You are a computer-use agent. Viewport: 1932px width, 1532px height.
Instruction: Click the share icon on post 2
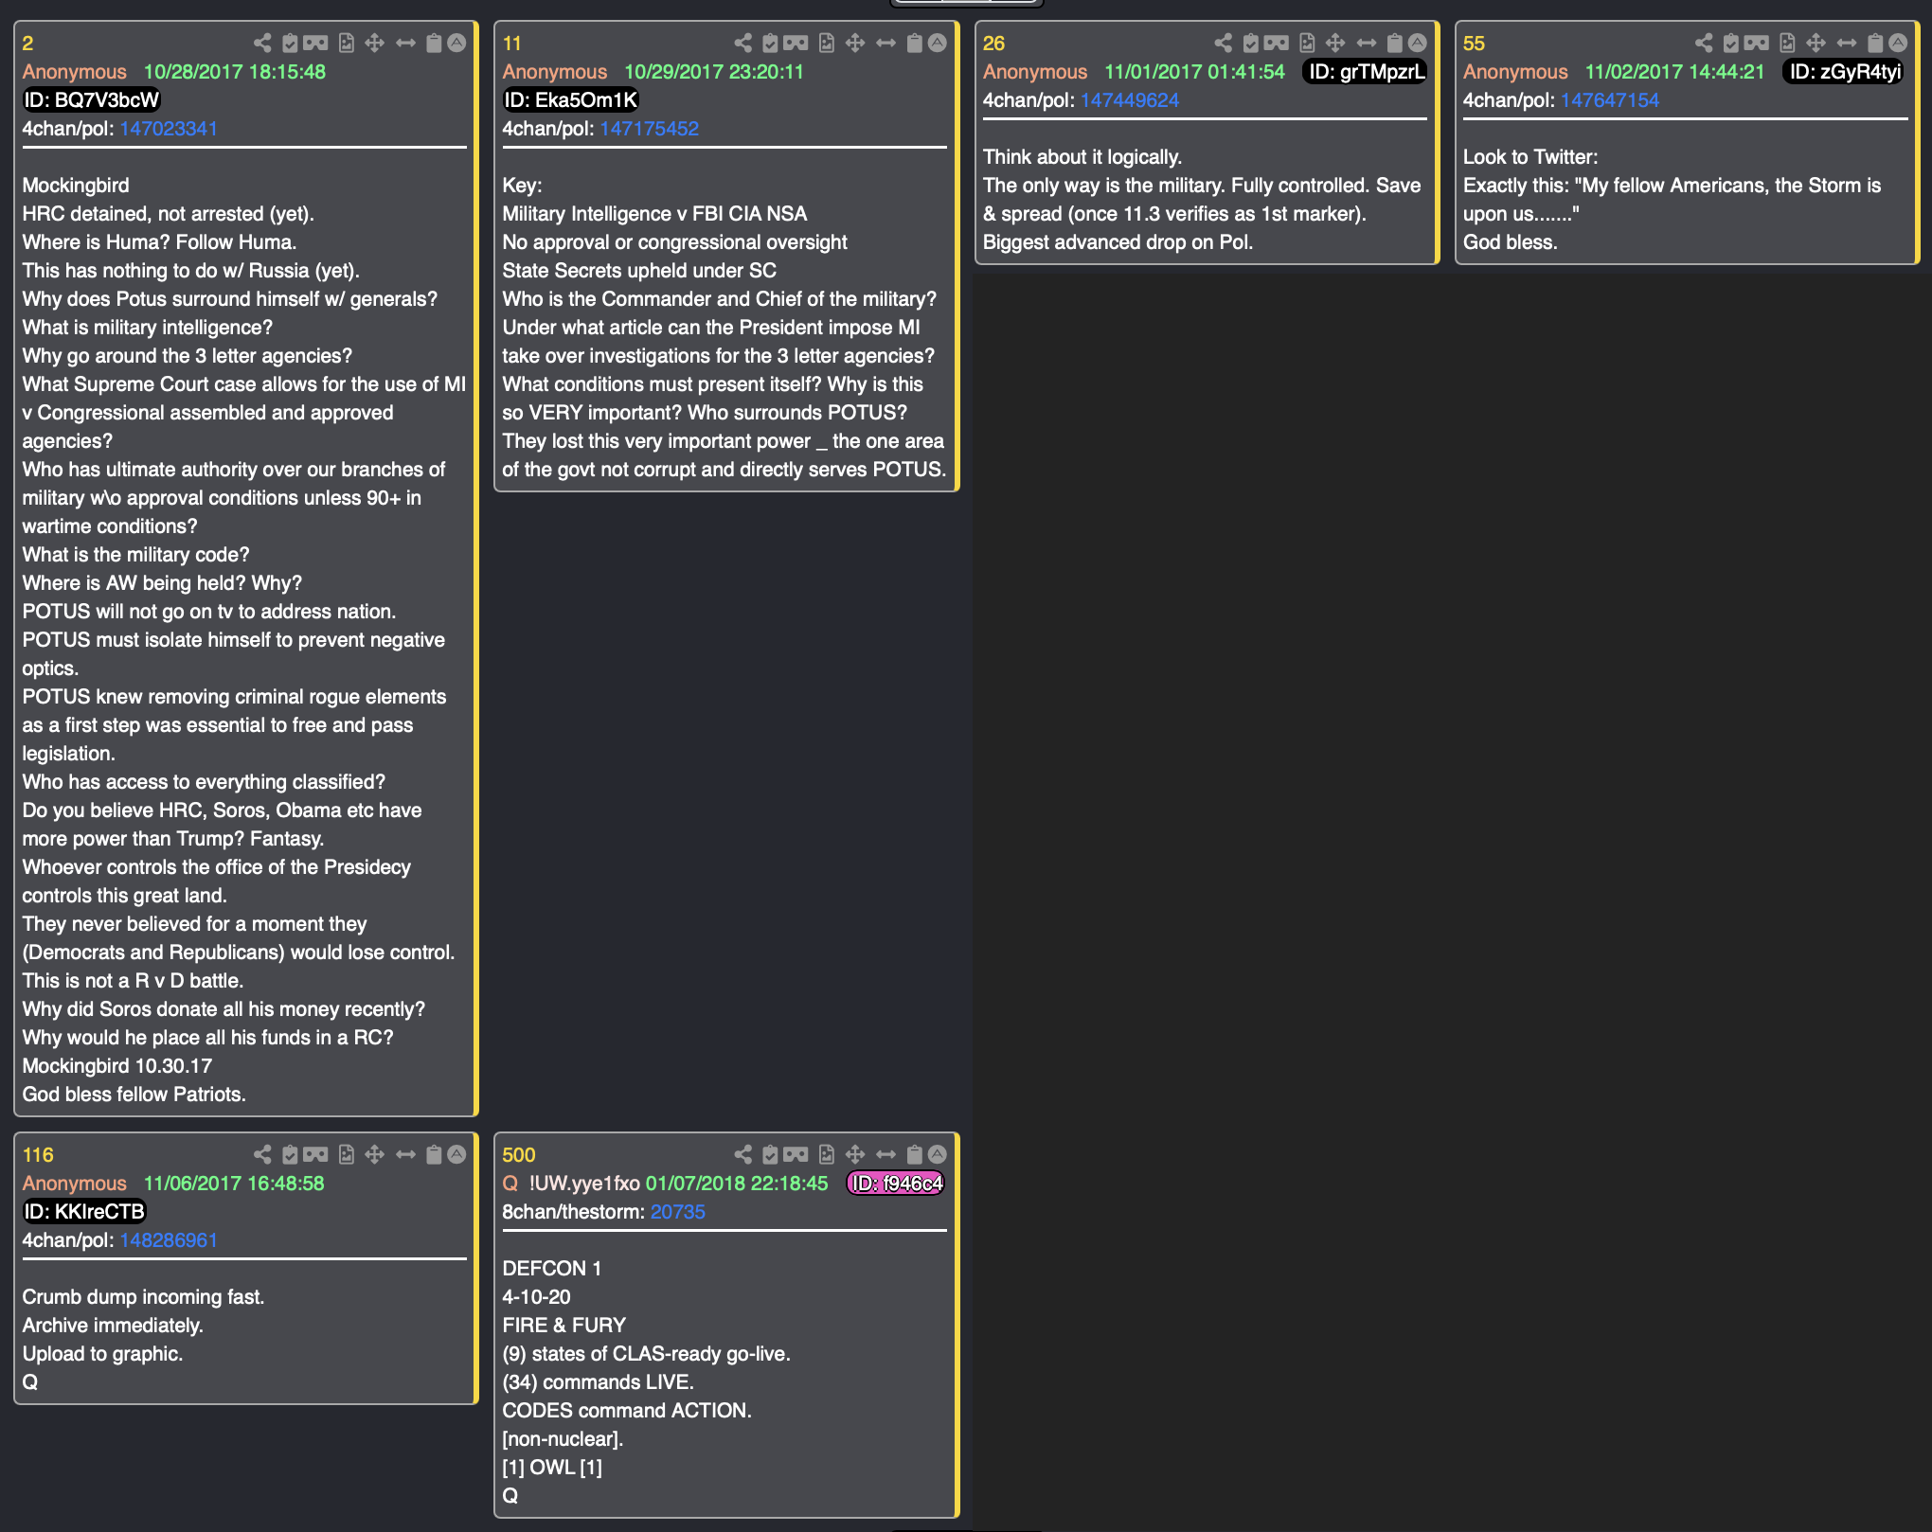(x=262, y=43)
